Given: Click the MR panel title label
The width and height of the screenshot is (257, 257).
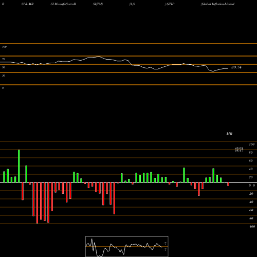Looking at the screenshot, I should coord(229,134).
